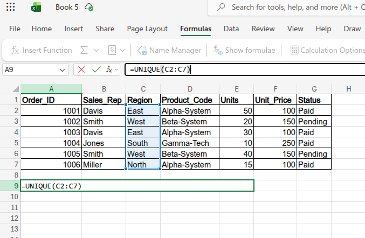
Task: Expand the Financial functions dropdown arrow
Action: coord(123,50)
